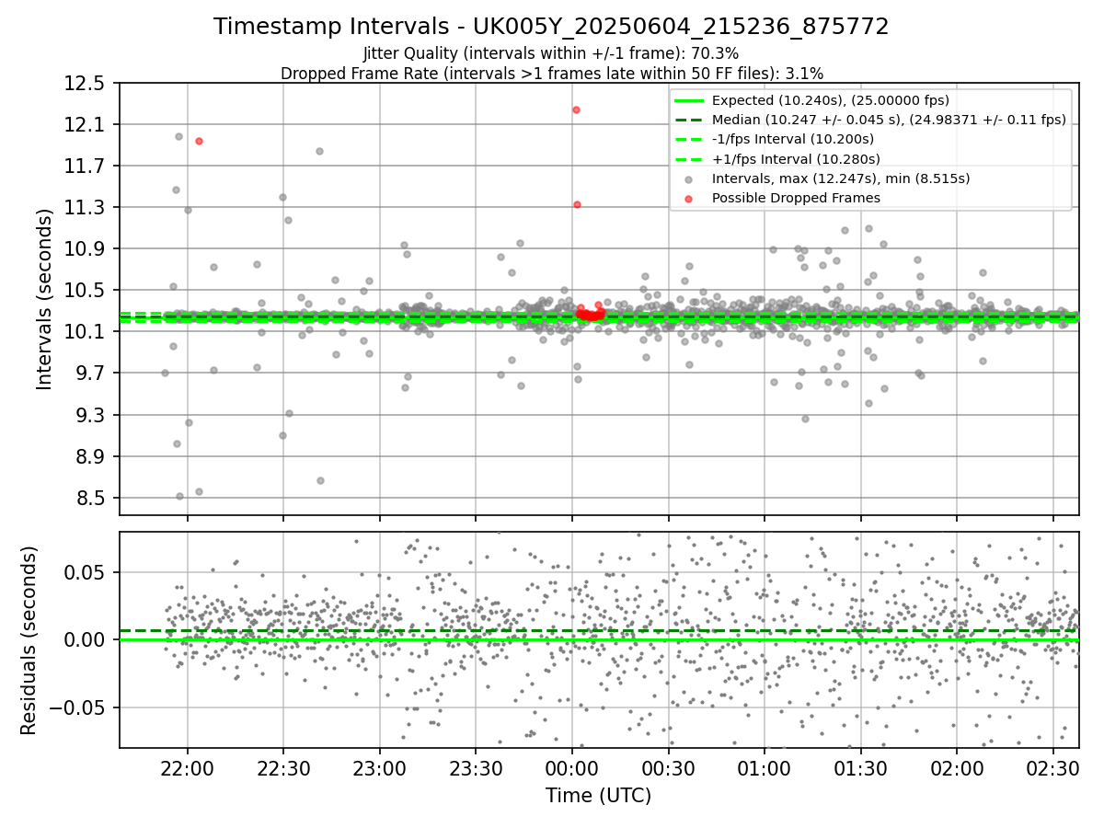Screen dimensions: 1104x828
Task: Click the 01:30 time tick label
Action: (x=860, y=768)
